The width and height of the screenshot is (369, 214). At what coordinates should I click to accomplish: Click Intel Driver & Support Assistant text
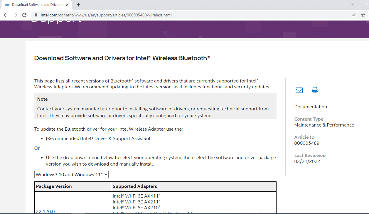[116, 139]
